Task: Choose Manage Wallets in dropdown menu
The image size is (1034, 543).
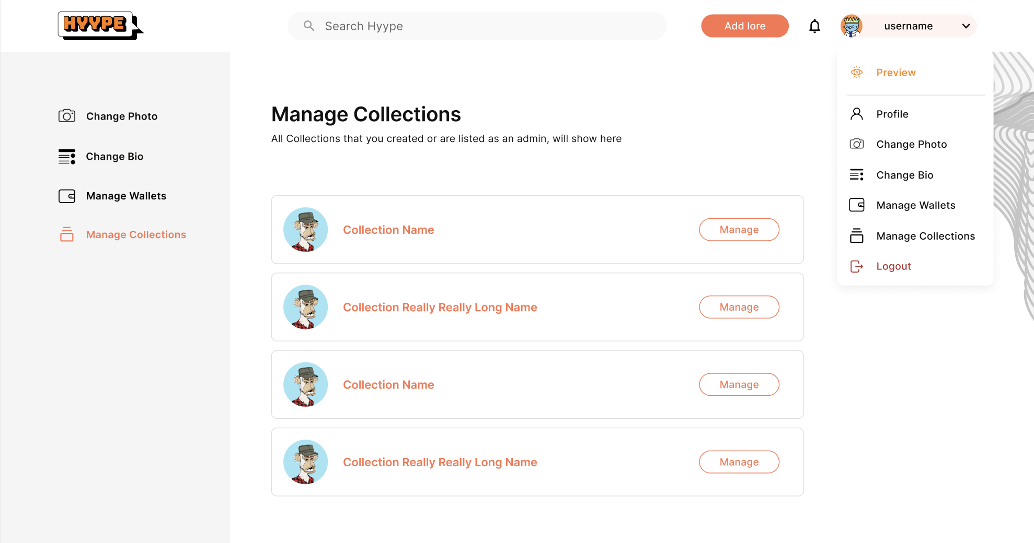Action: pos(915,205)
